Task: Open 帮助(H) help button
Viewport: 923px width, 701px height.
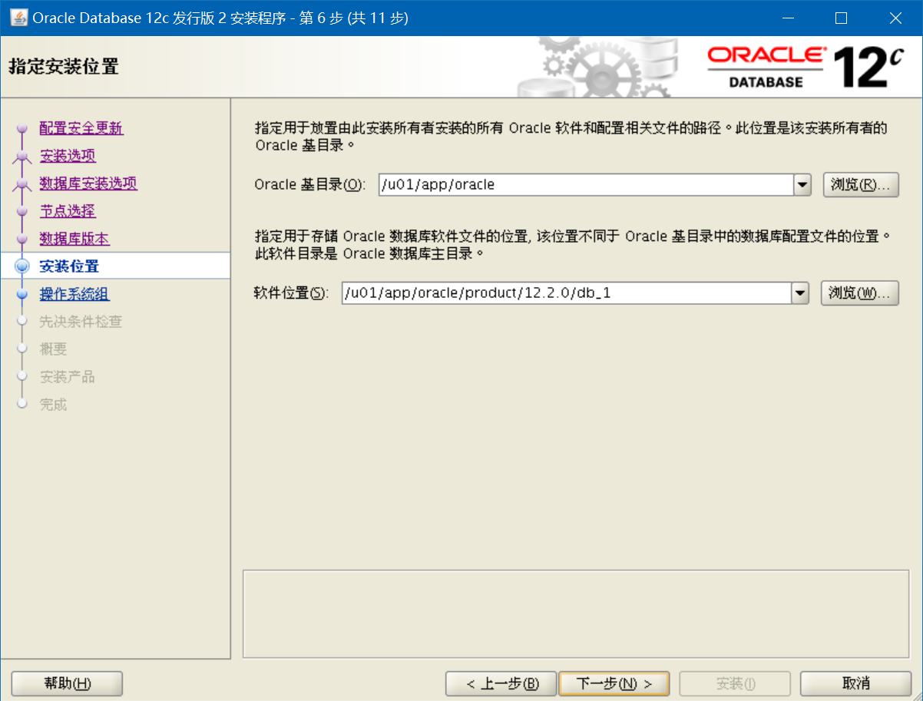Action: 68,683
